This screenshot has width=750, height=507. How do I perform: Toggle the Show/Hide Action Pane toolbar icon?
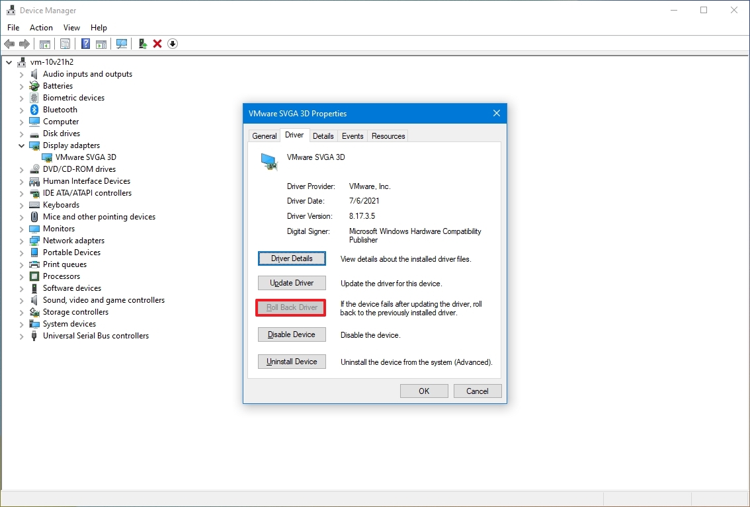101,44
